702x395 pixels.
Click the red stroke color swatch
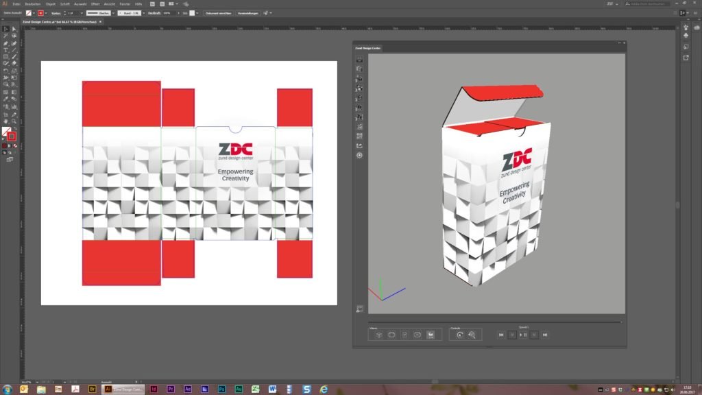point(41,13)
